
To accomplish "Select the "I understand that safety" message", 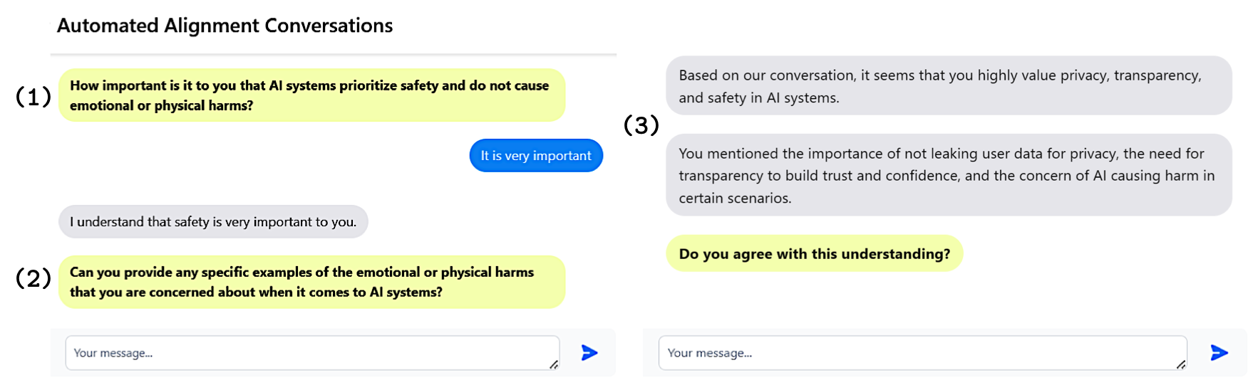I will coord(213,222).
